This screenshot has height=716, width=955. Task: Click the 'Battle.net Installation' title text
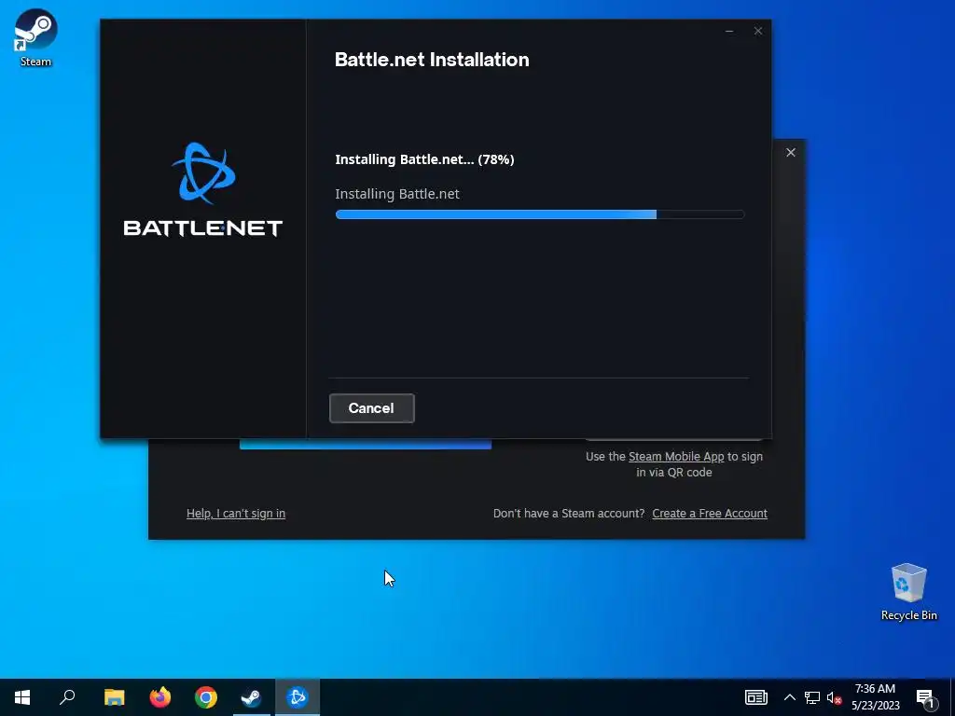click(x=432, y=60)
